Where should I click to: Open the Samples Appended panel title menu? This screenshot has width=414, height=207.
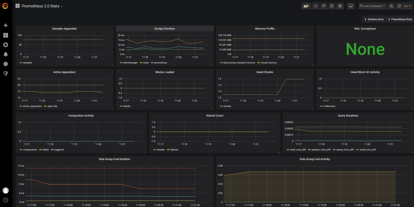[x=64, y=29]
